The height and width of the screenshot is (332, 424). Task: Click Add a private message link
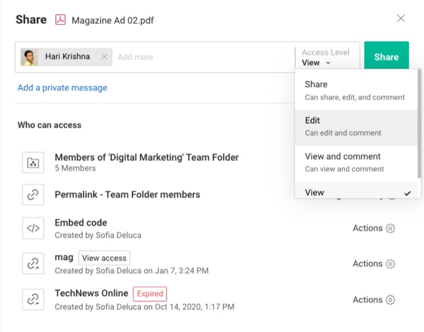63,88
